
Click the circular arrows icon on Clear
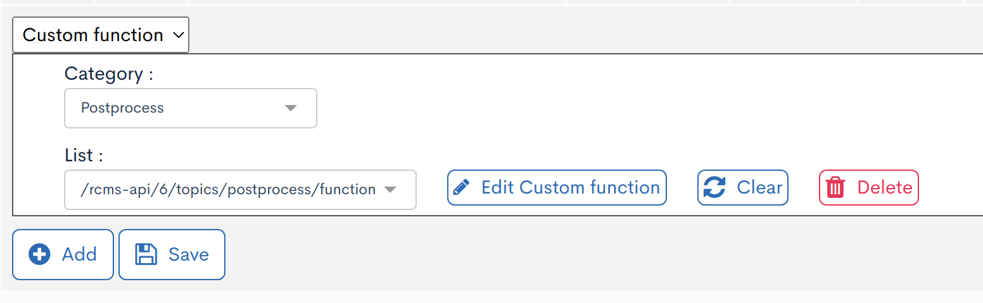coord(715,188)
